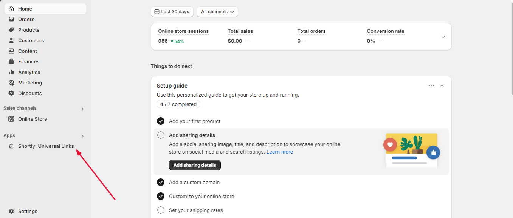Image resolution: width=513 pixels, height=218 pixels.
Task: Open the Discounts badge icon
Action: 11,93
